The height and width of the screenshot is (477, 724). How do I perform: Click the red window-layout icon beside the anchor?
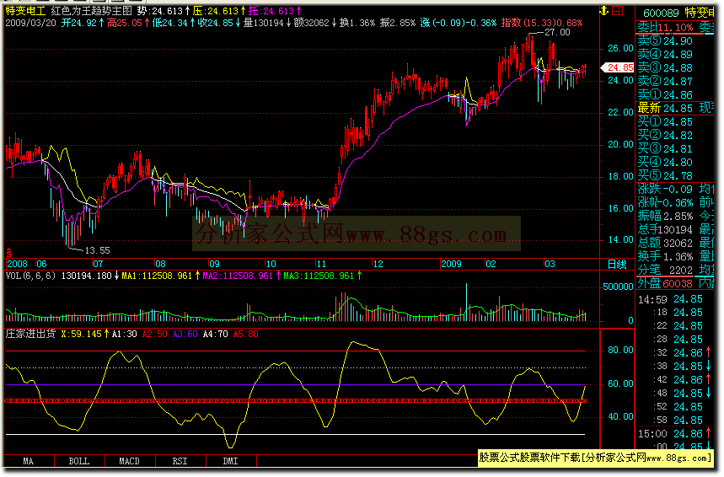(x=617, y=11)
